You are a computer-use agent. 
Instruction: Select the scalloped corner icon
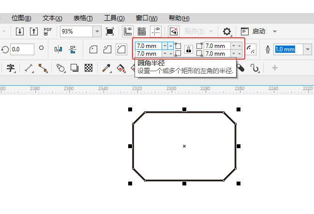click(x=107, y=49)
